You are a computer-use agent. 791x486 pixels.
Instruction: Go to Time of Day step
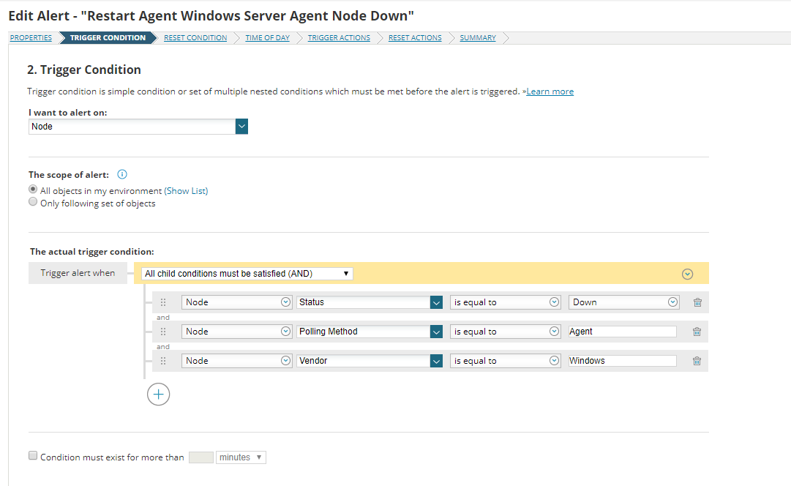pos(267,38)
